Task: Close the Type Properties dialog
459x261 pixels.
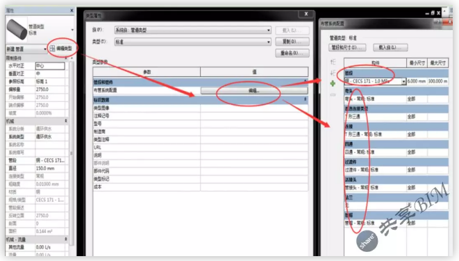Action: (306, 14)
